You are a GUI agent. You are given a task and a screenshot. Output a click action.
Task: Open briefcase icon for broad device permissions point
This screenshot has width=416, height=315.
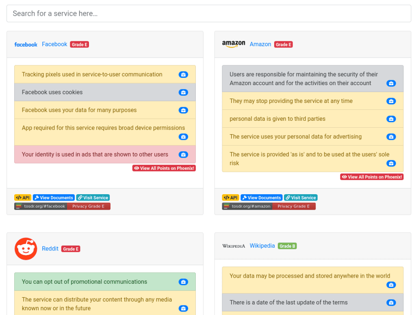[183, 137]
